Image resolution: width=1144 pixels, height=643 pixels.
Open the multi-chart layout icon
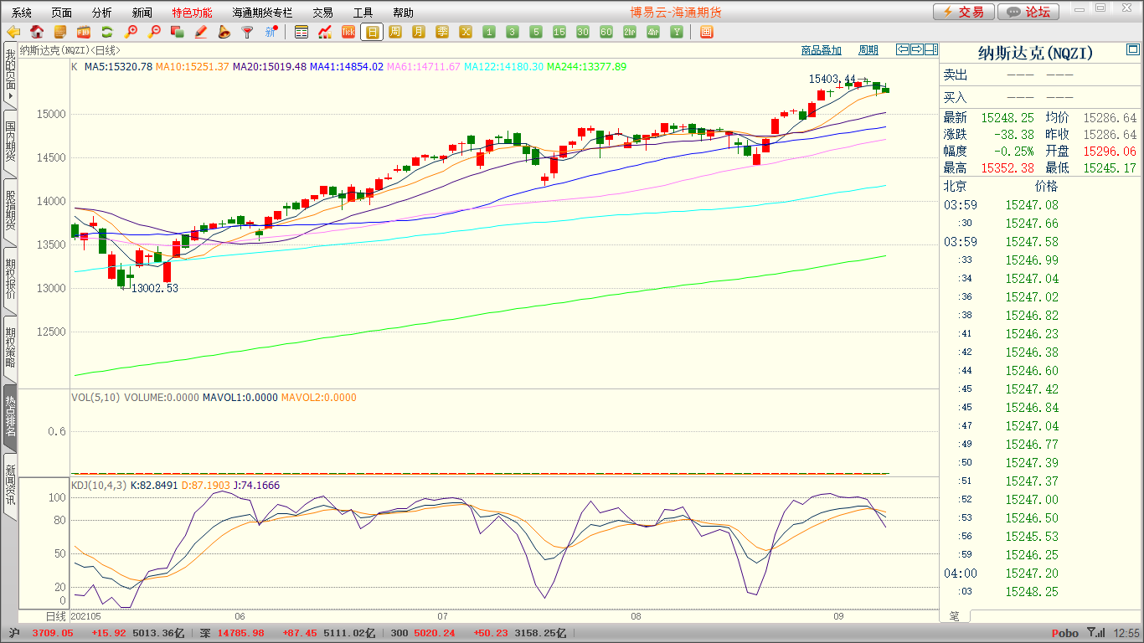pos(706,33)
